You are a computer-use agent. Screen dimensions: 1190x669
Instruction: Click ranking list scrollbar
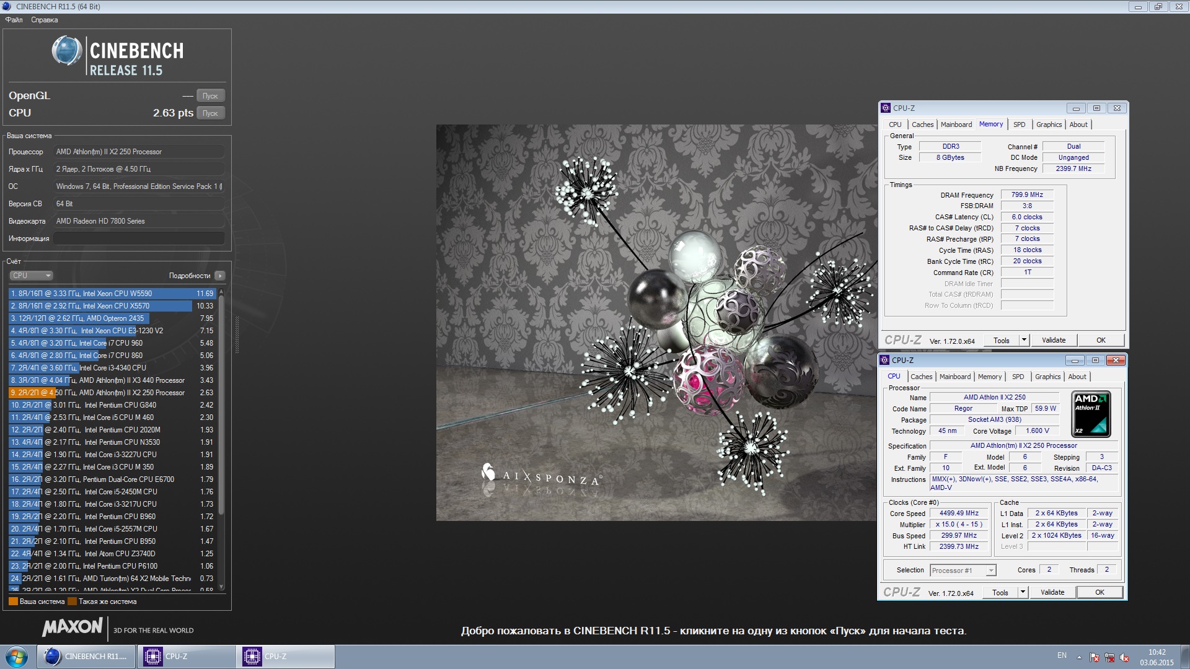[x=221, y=406]
